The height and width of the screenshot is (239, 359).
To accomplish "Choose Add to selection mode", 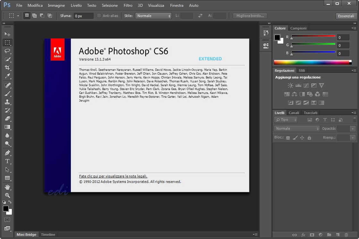I will click(x=34, y=16).
